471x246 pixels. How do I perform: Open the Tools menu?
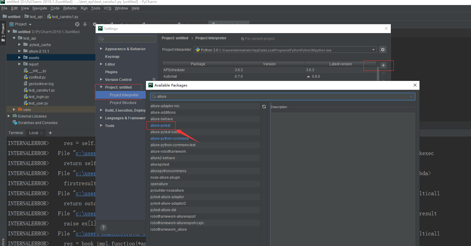96,8
